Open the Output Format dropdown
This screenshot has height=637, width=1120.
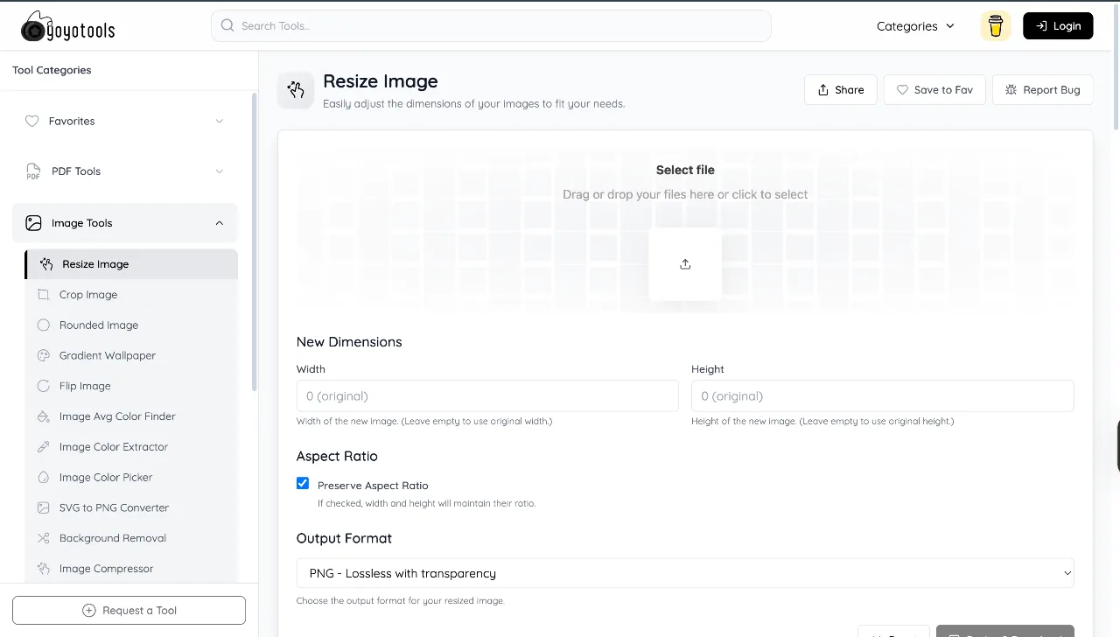(685, 573)
